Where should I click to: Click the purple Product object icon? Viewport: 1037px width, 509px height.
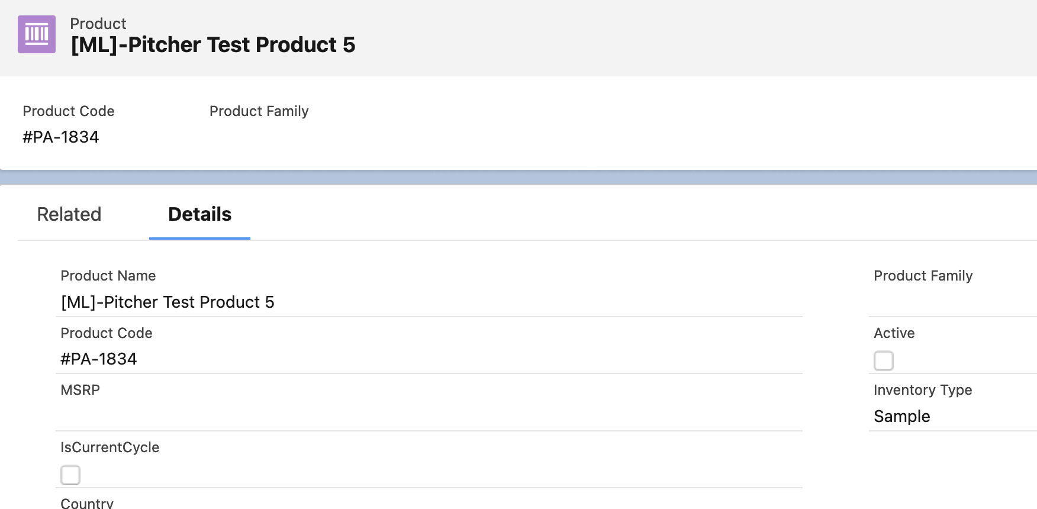pyautogui.click(x=37, y=34)
